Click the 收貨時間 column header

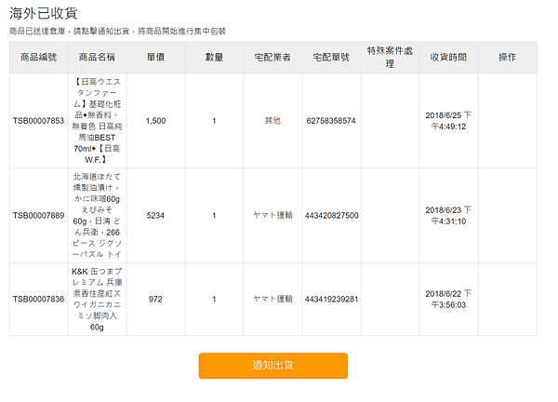448,58
